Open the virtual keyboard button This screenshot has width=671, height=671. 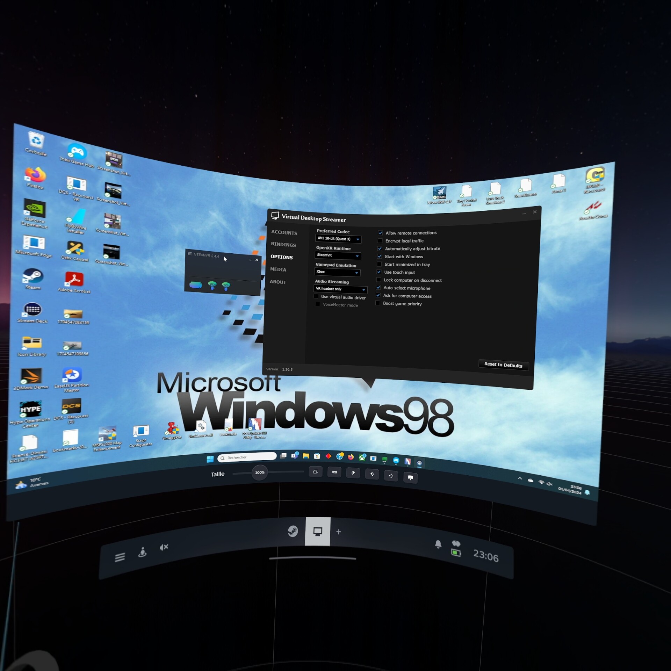point(334,472)
